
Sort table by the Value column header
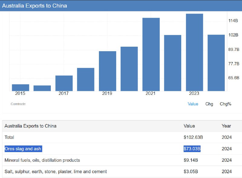click(x=189, y=126)
